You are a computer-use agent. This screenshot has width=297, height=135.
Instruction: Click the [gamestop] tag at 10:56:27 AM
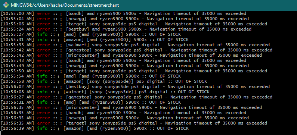click(x=79, y=97)
